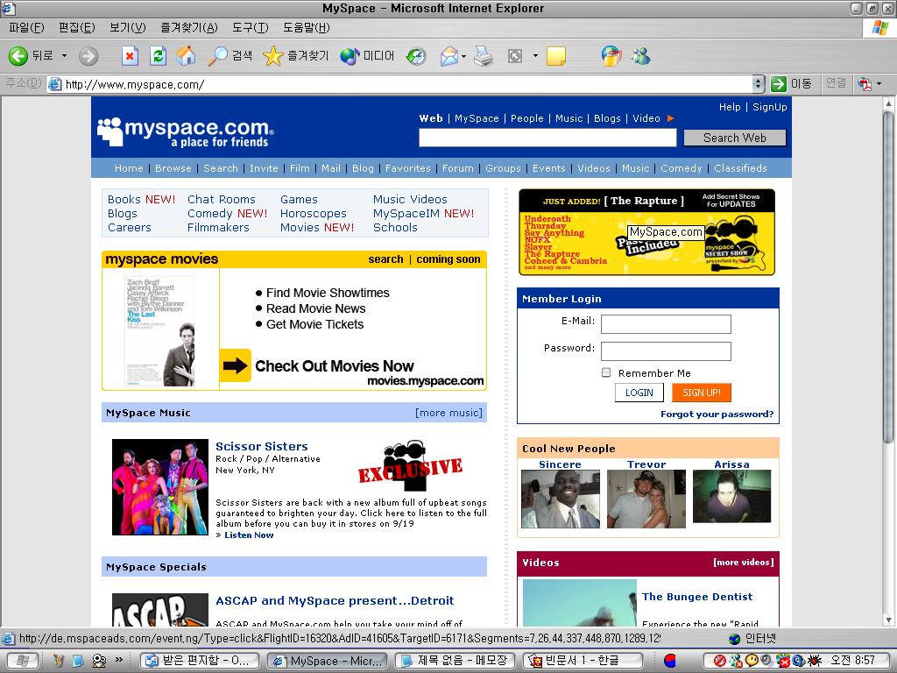
Task: Expand more search categories orange arrow
Action: (670, 118)
